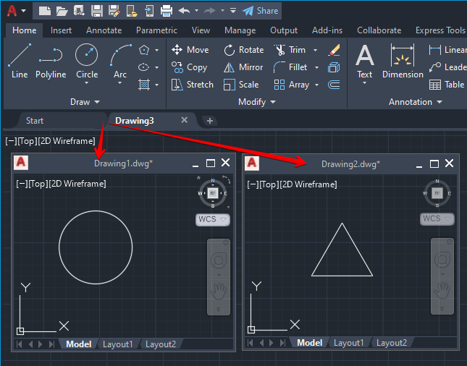Click the ViewCube in Drawing1 window

(x=213, y=193)
